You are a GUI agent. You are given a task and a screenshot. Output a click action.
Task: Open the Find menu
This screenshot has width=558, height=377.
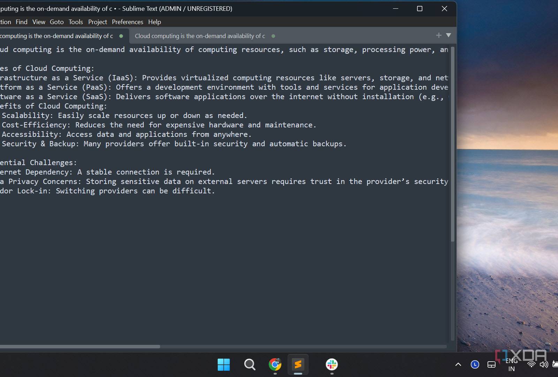[x=21, y=22]
